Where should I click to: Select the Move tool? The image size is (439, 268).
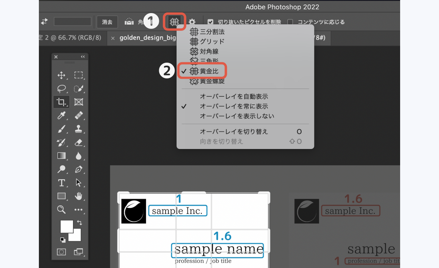click(61, 75)
